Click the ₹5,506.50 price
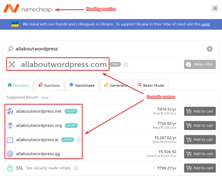Viewport: 222px width, 176px height. coord(167,152)
